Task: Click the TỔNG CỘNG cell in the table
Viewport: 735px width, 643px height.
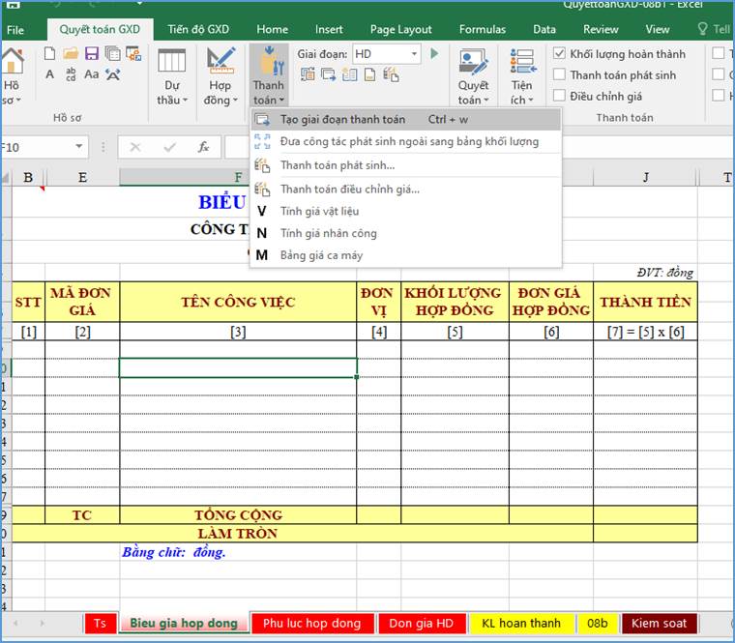Action: [238, 515]
